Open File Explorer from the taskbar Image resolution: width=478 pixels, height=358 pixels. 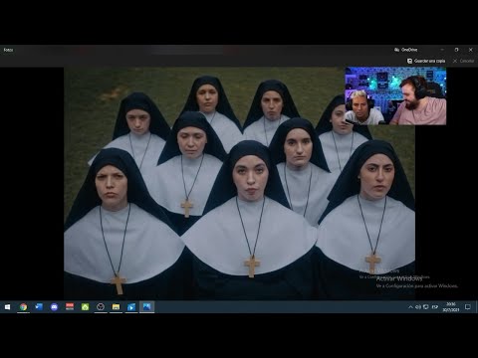click(116, 307)
